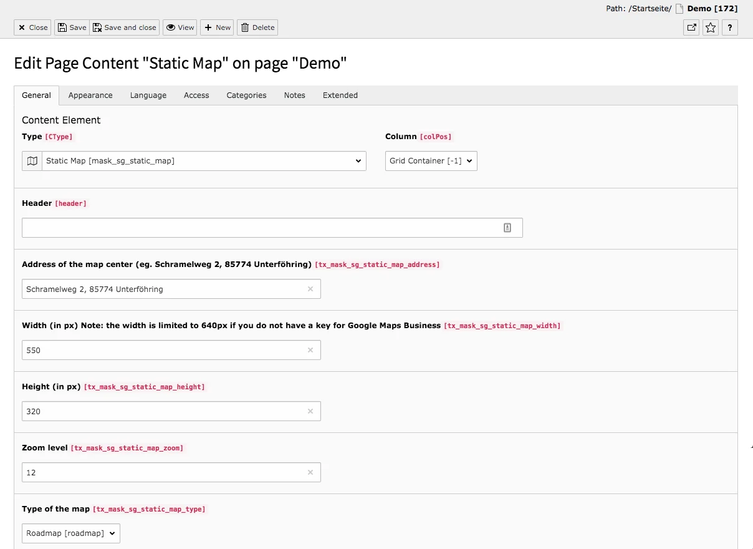The width and height of the screenshot is (753, 549).
Task: Open the help via the question mark icon
Action: pos(729,27)
